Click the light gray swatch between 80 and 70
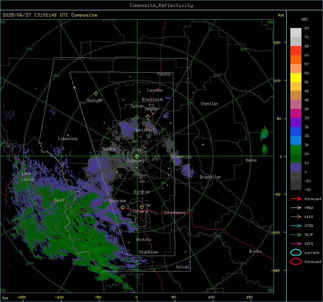 296,33
